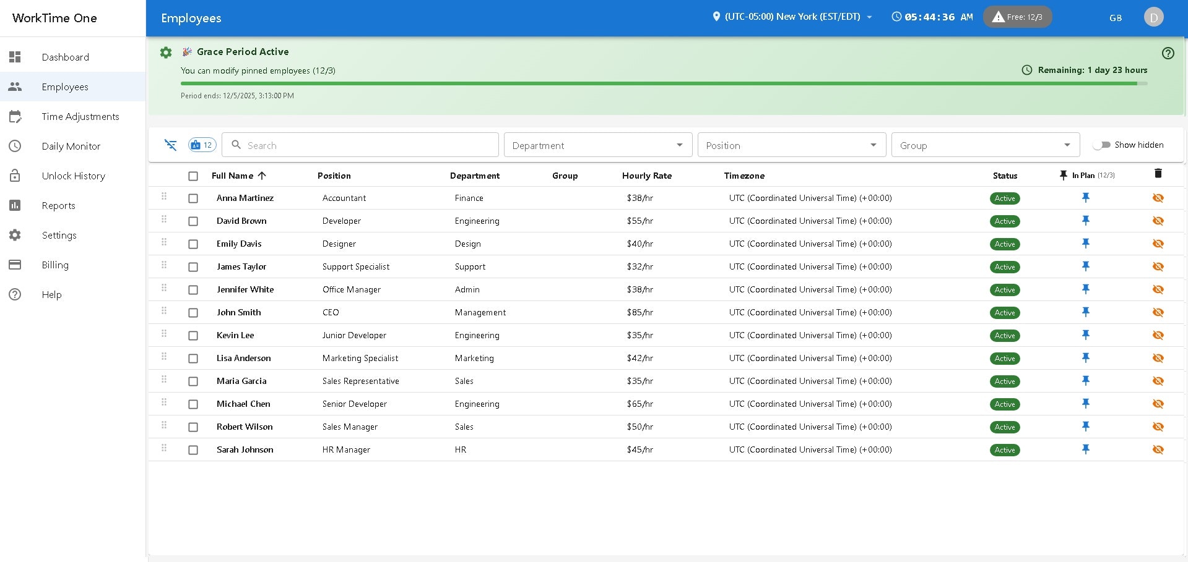Open the Dashboard page
Screen dimensions: 1188x562
tap(72, 57)
